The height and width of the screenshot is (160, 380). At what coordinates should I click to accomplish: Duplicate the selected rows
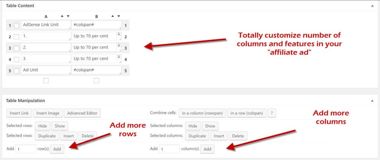pos(47,136)
